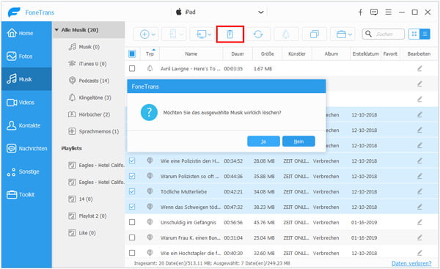Click the refresh sync icon

(x=258, y=34)
